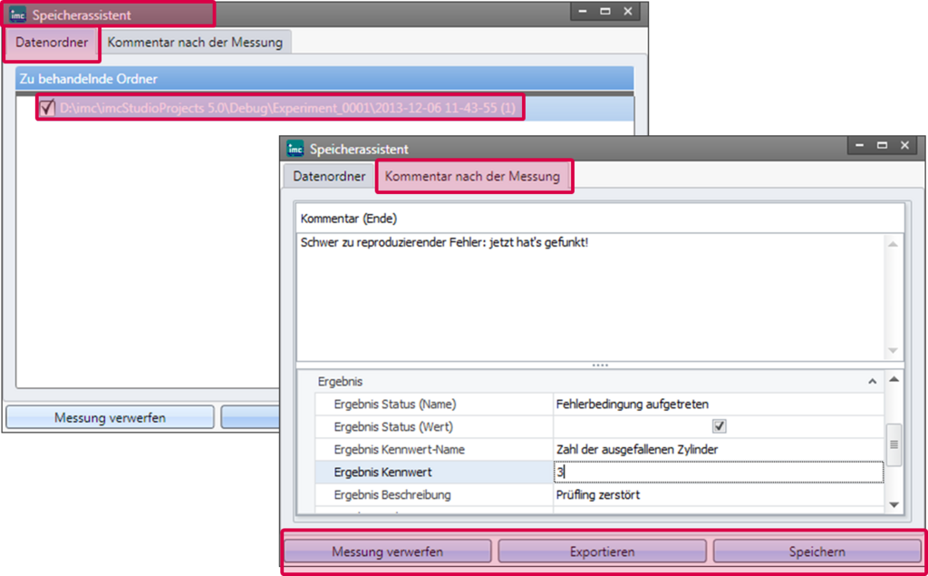Click the imc icon in the front window title bar
The width and height of the screenshot is (928, 576).
point(295,148)
